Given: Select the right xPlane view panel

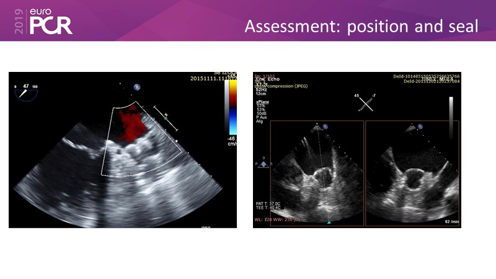Looking at the screenshot, I should click(x=412, y=173).
